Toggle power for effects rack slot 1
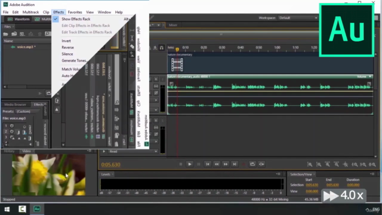The width and height of the screenshot is (382, 215). [12, 126]
